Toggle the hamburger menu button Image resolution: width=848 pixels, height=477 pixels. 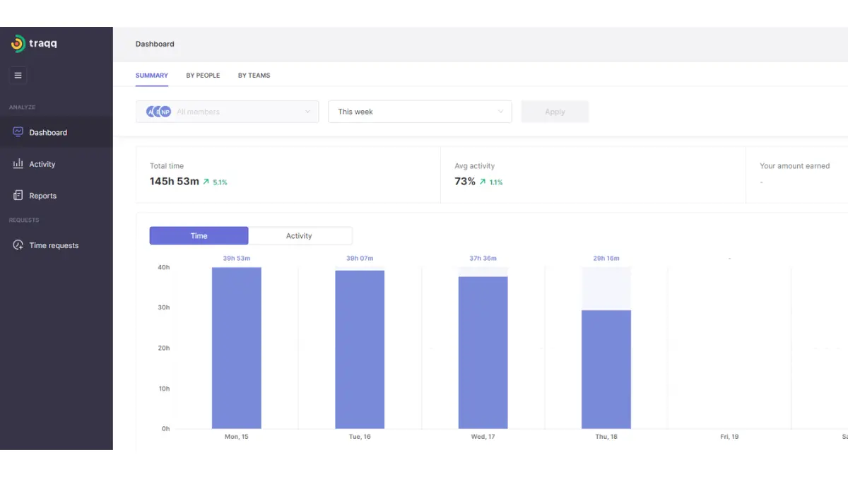point(18,75)
